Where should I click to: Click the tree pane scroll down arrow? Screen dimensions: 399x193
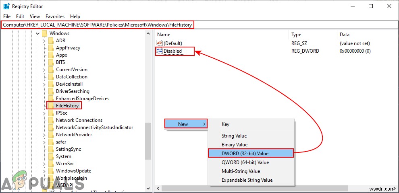[148, 188]
